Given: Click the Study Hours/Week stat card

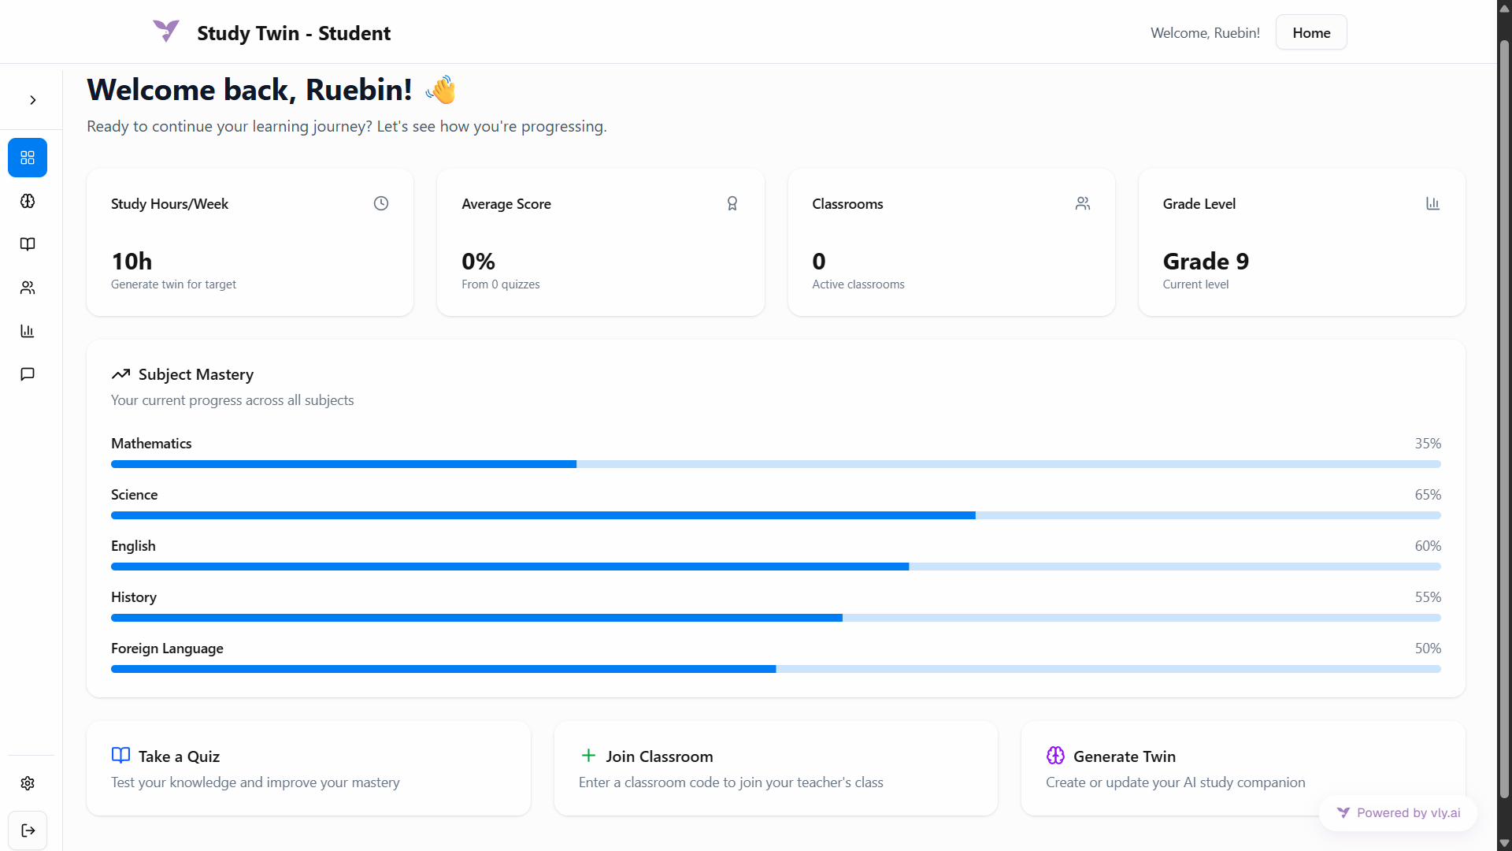Looking at the screenshot, I should click(x=250, y=242).
